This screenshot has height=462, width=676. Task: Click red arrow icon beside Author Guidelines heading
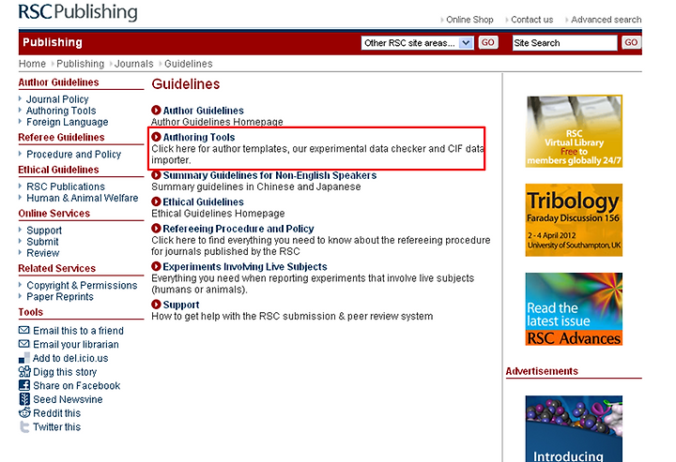(x=156, y=111)
